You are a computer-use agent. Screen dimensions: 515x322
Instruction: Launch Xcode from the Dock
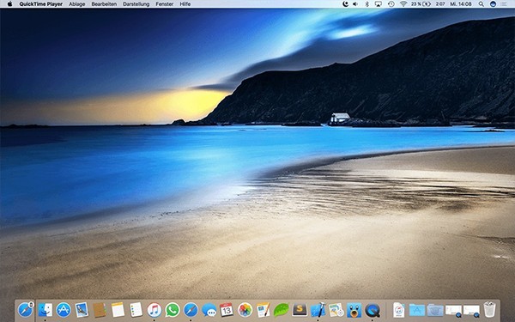click(x=318, y=310)
